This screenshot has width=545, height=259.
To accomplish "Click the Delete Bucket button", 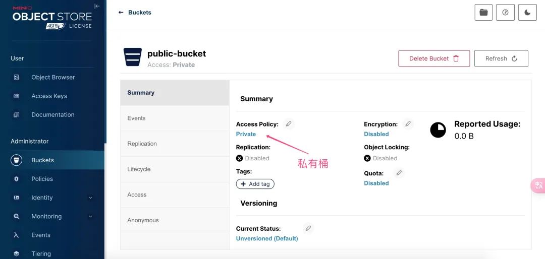I will point(434,58).
